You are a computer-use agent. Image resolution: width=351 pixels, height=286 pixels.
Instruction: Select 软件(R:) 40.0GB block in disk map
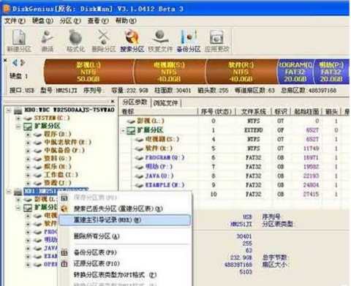tap(241, 72)
